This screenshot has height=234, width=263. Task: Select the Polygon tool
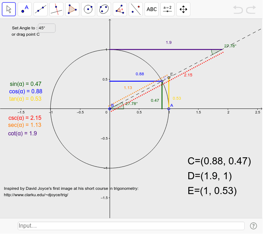click(x=72, y=9)
